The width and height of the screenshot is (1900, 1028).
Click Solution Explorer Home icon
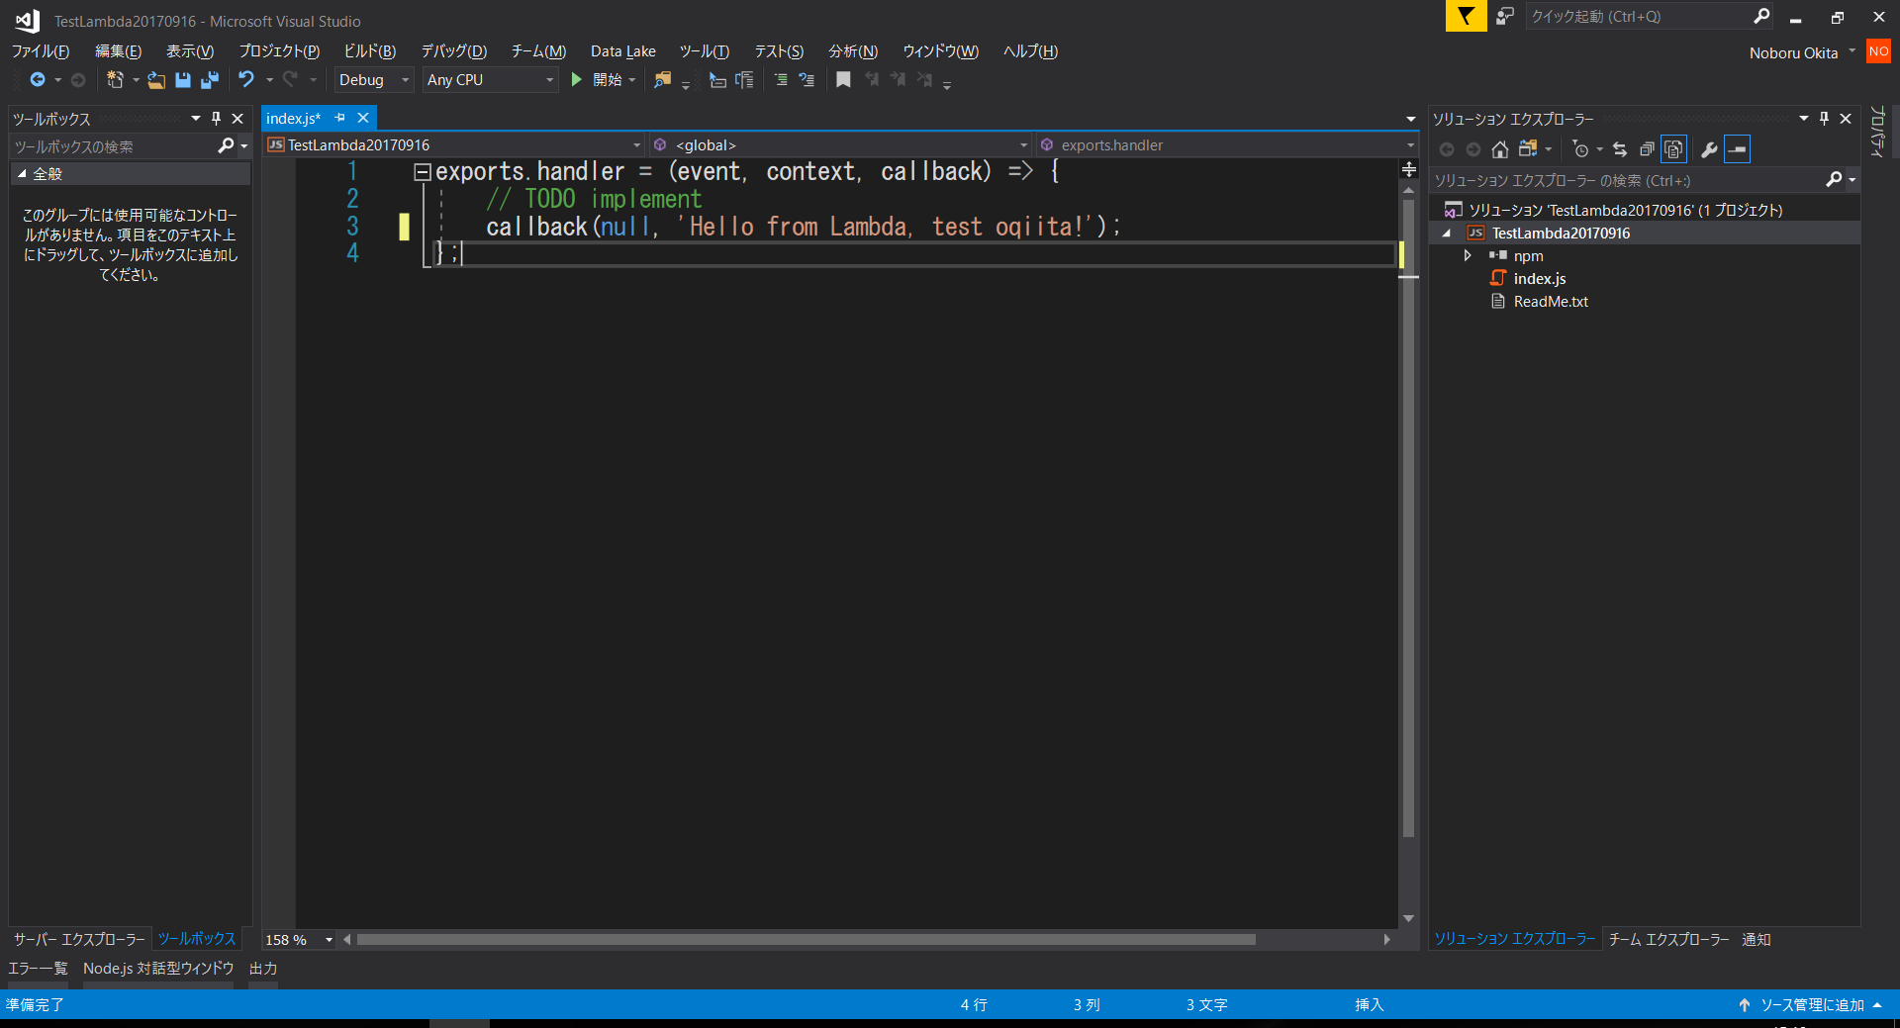[x=1500, y=149]
